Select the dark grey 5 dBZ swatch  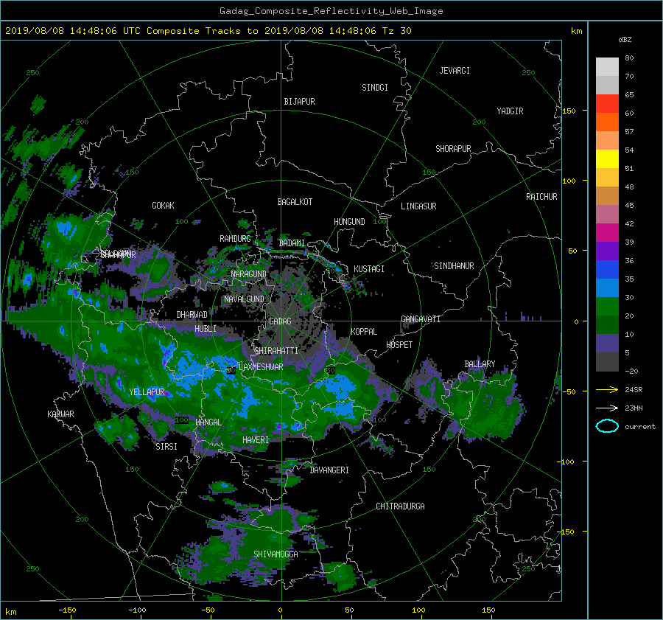pos(607,362)
